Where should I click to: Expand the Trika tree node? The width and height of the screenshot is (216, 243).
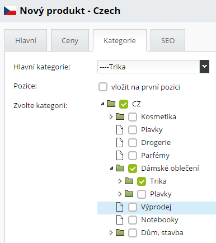pyautogui.click(x=120, y=181)
